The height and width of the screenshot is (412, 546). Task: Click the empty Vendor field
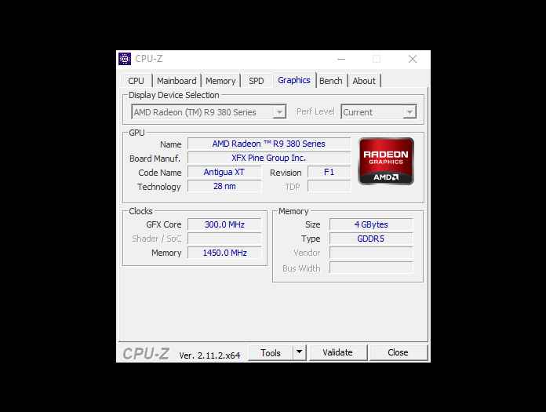pos(371,253)
